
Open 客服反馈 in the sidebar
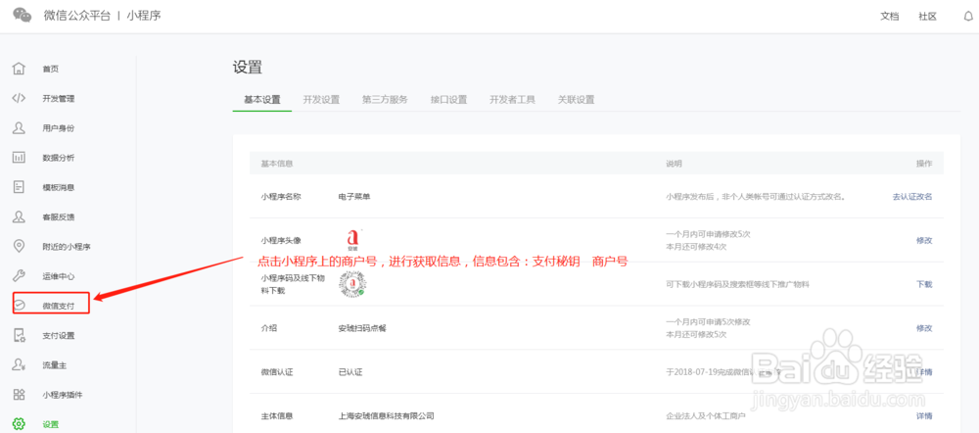[x=59, y=217]
